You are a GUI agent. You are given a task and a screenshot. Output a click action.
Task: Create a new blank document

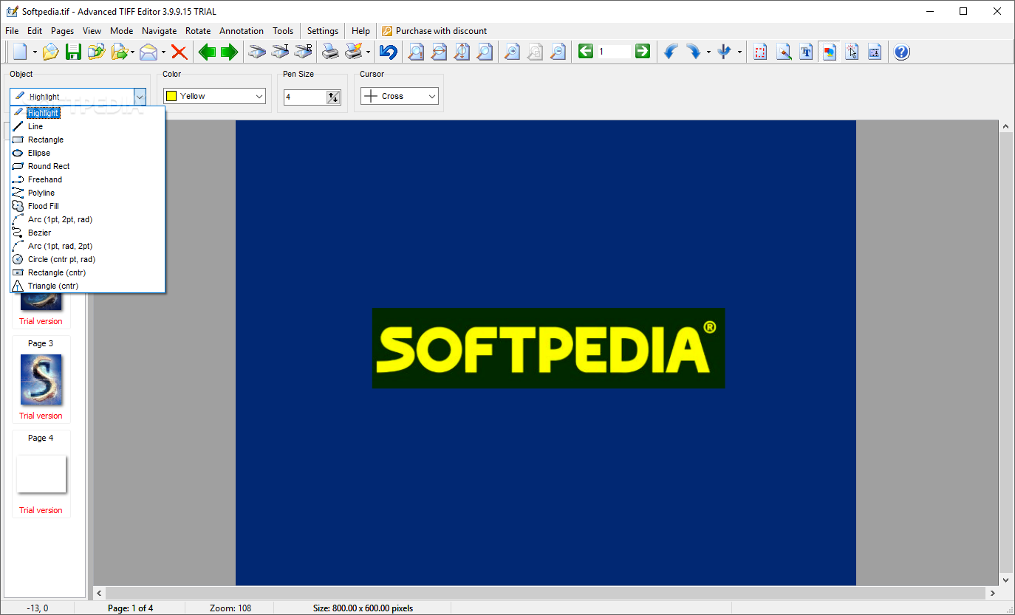pos(20,52)
